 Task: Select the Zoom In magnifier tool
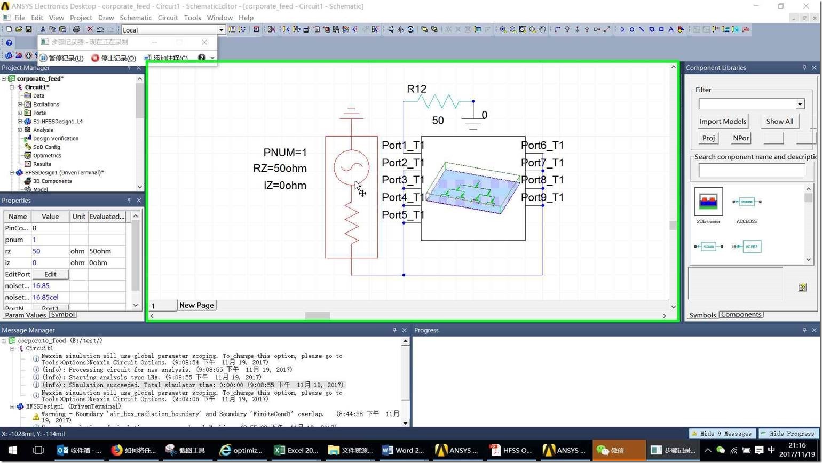tap(503, 29)
